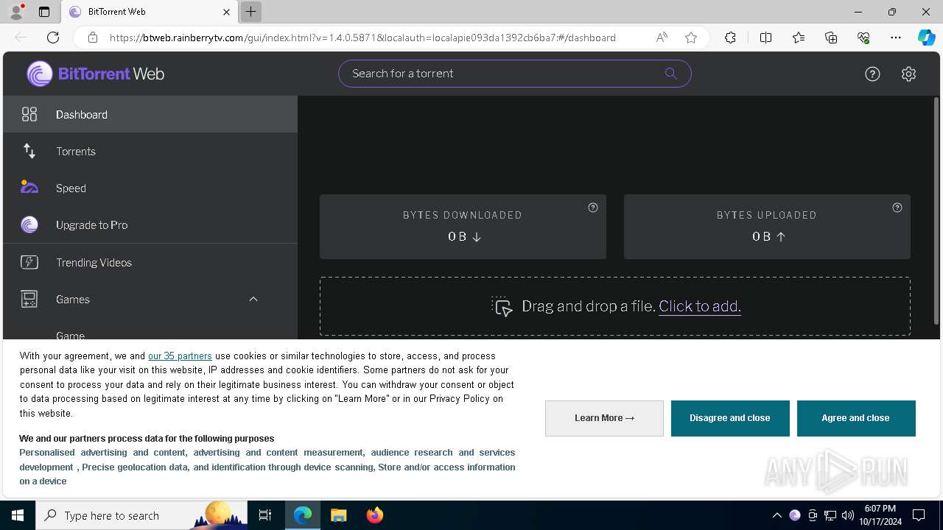Click the search magnifier icon
The height and width of the screenshot is (530, 943).
click(670, 73)
